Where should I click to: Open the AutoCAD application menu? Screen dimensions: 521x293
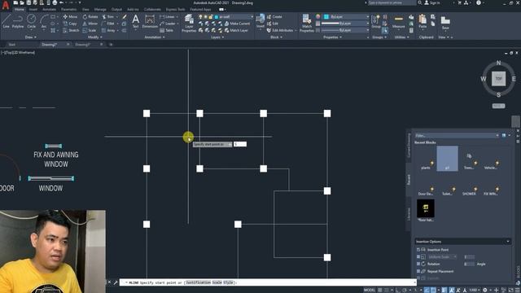click(x=6, y=6)
